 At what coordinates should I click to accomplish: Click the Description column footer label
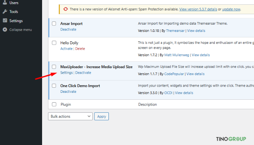148,104
